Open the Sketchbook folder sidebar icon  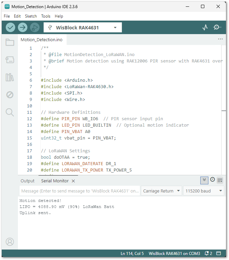(10, 42)
